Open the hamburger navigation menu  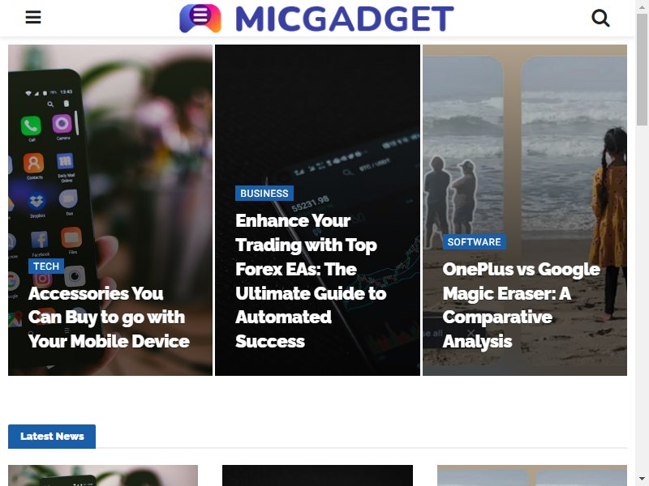33,17
